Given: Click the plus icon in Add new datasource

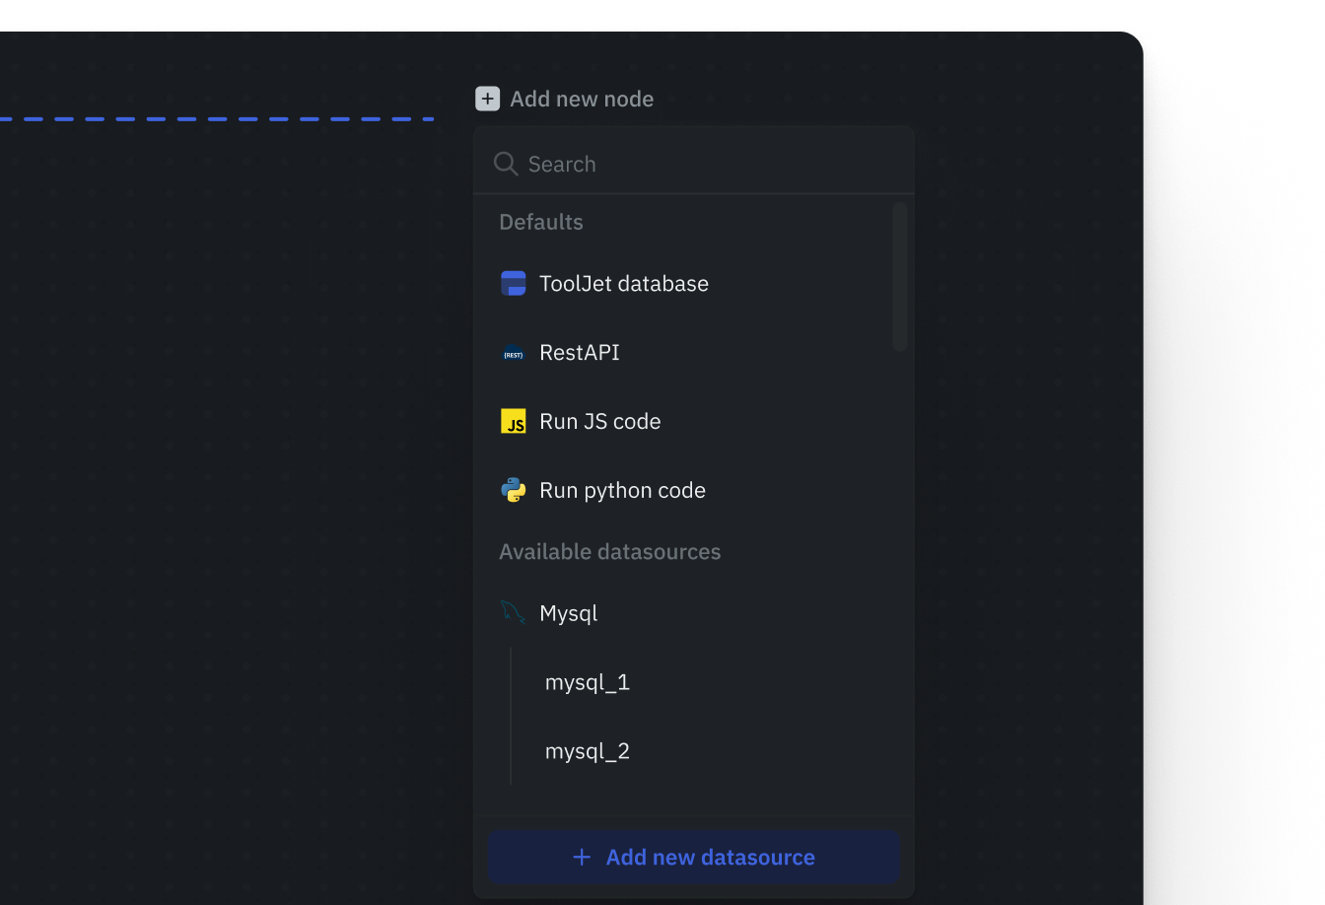Looking at the screenshot, I should [582, 858].
